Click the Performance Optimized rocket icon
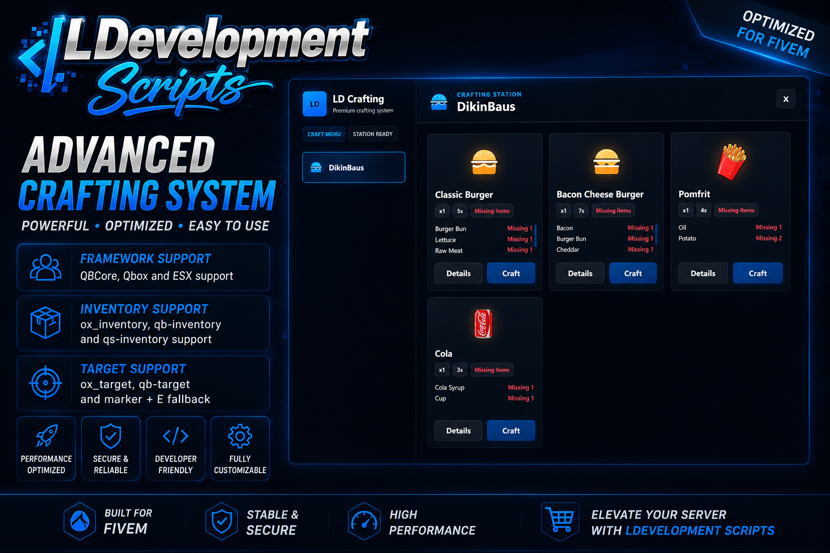Screen dimensions: 830x553 click(x=46, y=436)
